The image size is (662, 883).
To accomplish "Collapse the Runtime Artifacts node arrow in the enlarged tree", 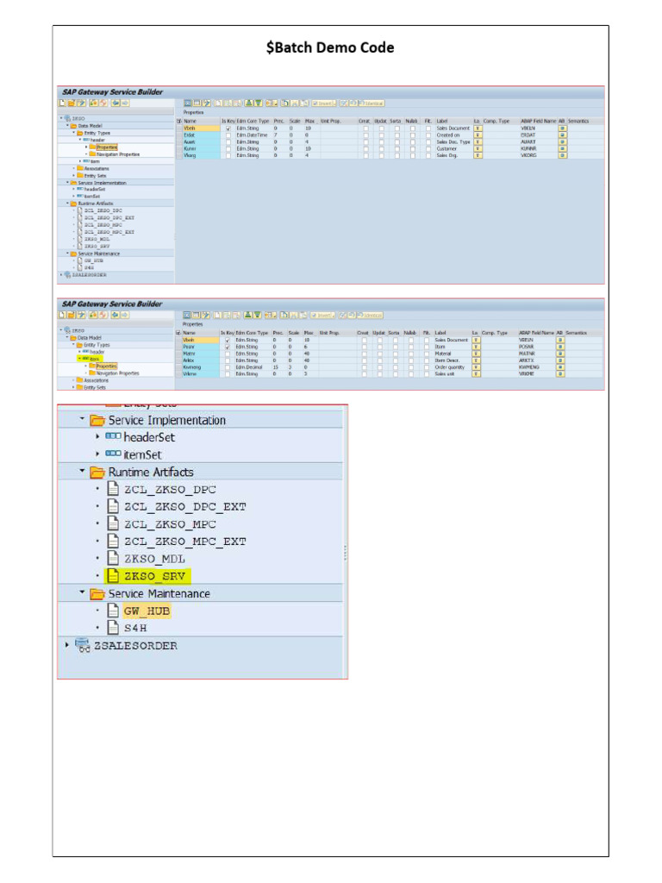I will (x=82, y=470).
